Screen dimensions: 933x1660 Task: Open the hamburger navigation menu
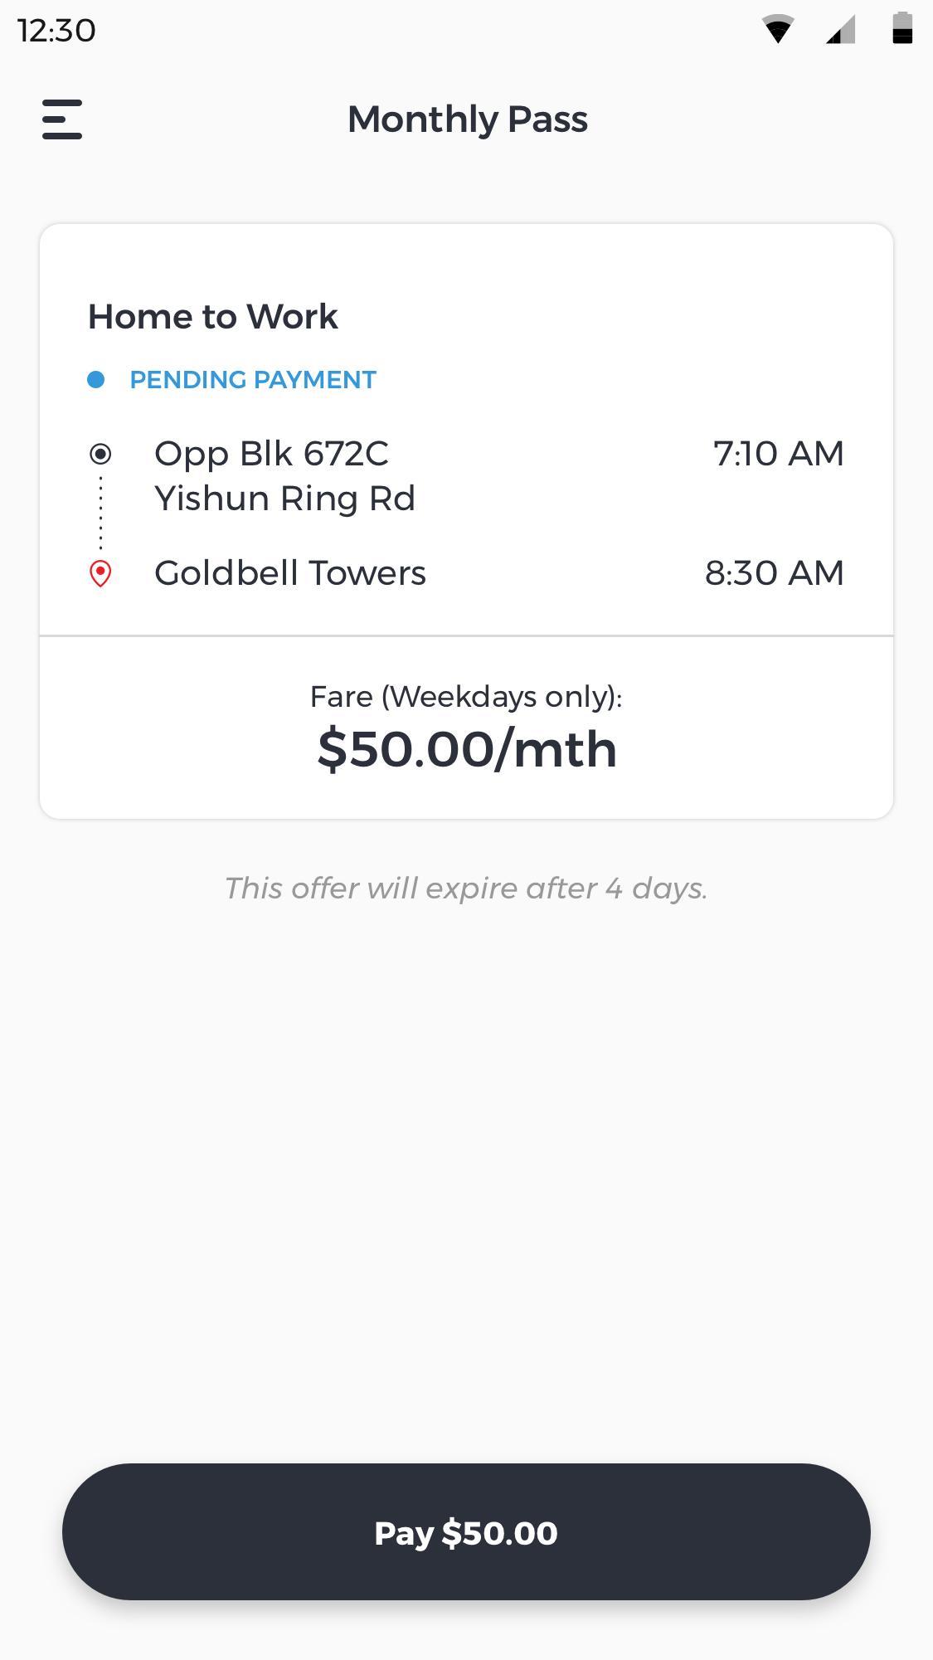(x=62, y=119)
